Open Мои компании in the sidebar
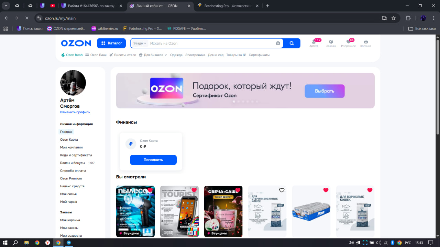Viewport: 440px width, 247px height. [x=71, y=148]
